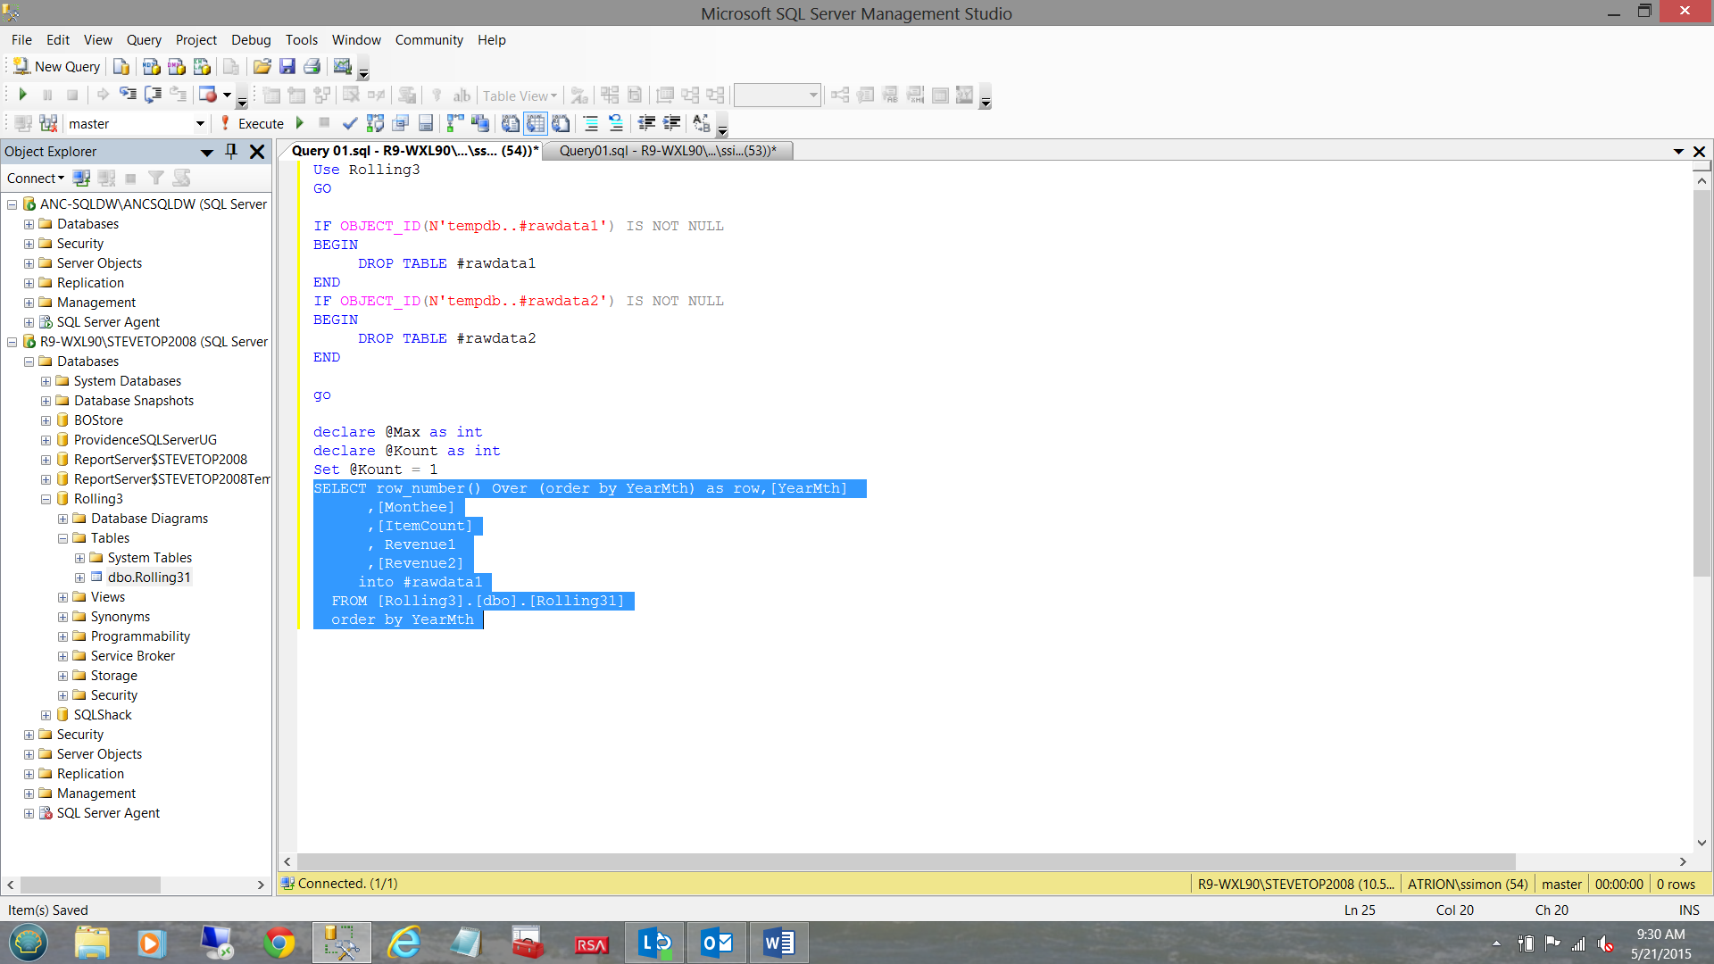
Task: Toggle Results to Grid output mode
Action: pos(535,124)
